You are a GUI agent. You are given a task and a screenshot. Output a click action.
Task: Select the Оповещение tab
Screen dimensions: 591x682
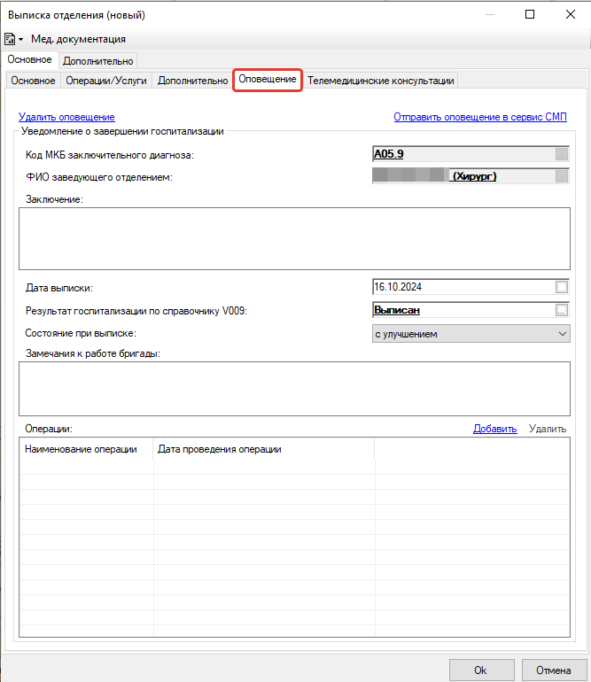tap(268, 80)
